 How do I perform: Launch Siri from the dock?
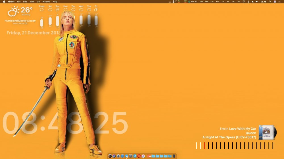click(114, 156)
